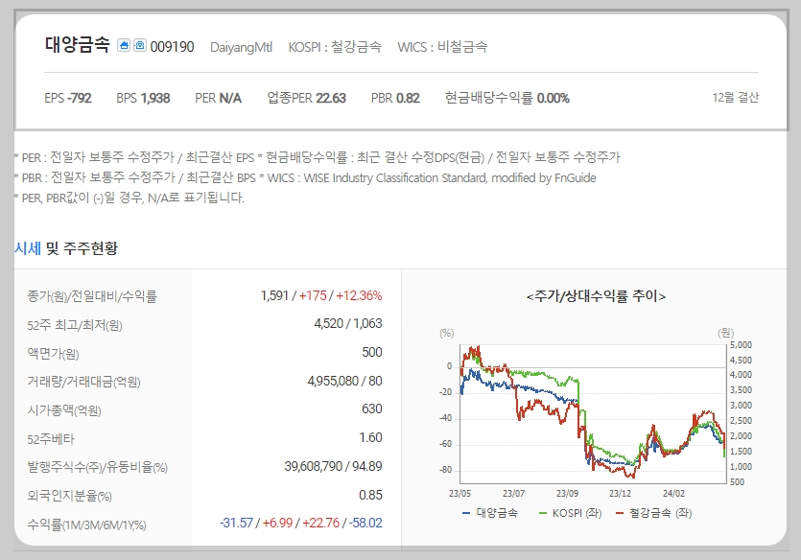Click the 4,520 / 1,063 value
The height and width of the screenshot is (560, 801).
[348, 324]
